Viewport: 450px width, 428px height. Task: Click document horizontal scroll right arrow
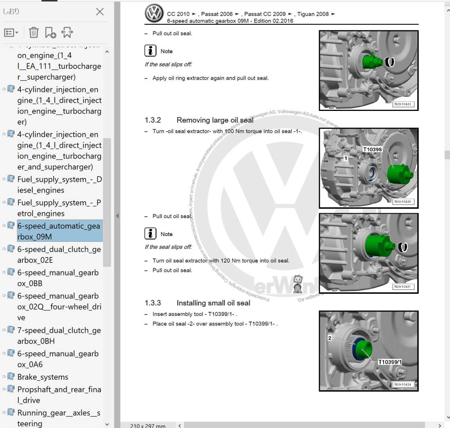point(439,425)
